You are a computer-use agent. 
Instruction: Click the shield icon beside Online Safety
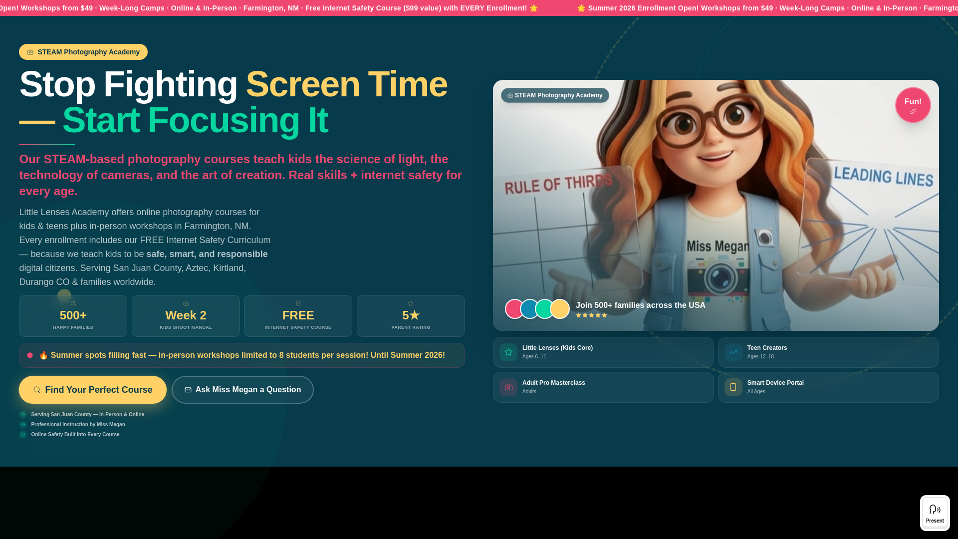pyautogui.click(x=23, y=435)
